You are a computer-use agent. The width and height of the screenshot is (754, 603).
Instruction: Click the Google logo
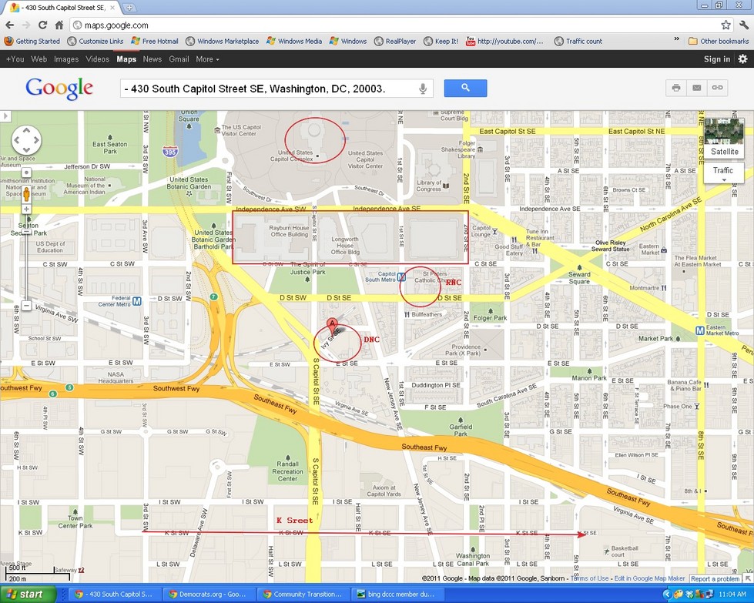[59, 89]
